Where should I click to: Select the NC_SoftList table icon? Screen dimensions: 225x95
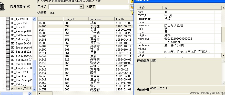pyautogui.click(x=8, y=60)
